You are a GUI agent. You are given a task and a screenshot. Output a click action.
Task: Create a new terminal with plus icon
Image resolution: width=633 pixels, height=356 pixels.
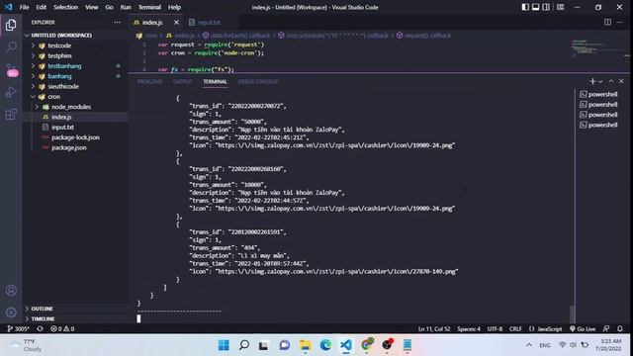click(x=592, y=81)
